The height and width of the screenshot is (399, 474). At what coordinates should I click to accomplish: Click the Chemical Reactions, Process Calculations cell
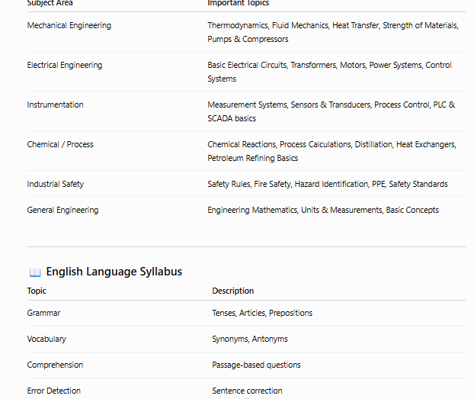coord(332,151)
